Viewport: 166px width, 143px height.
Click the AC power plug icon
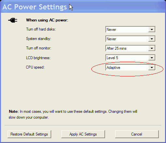coord(13,20)
